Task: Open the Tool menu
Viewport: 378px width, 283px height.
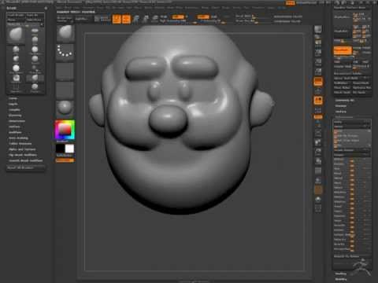Action: [246, 8]
